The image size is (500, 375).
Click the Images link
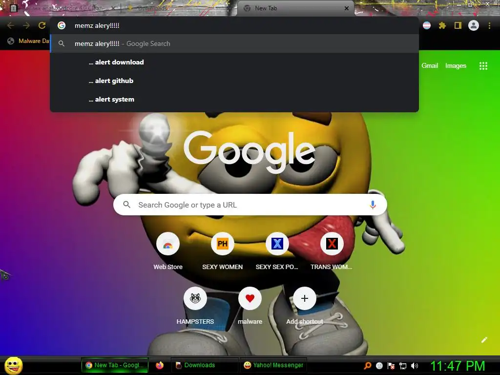(x=456, y=66)
